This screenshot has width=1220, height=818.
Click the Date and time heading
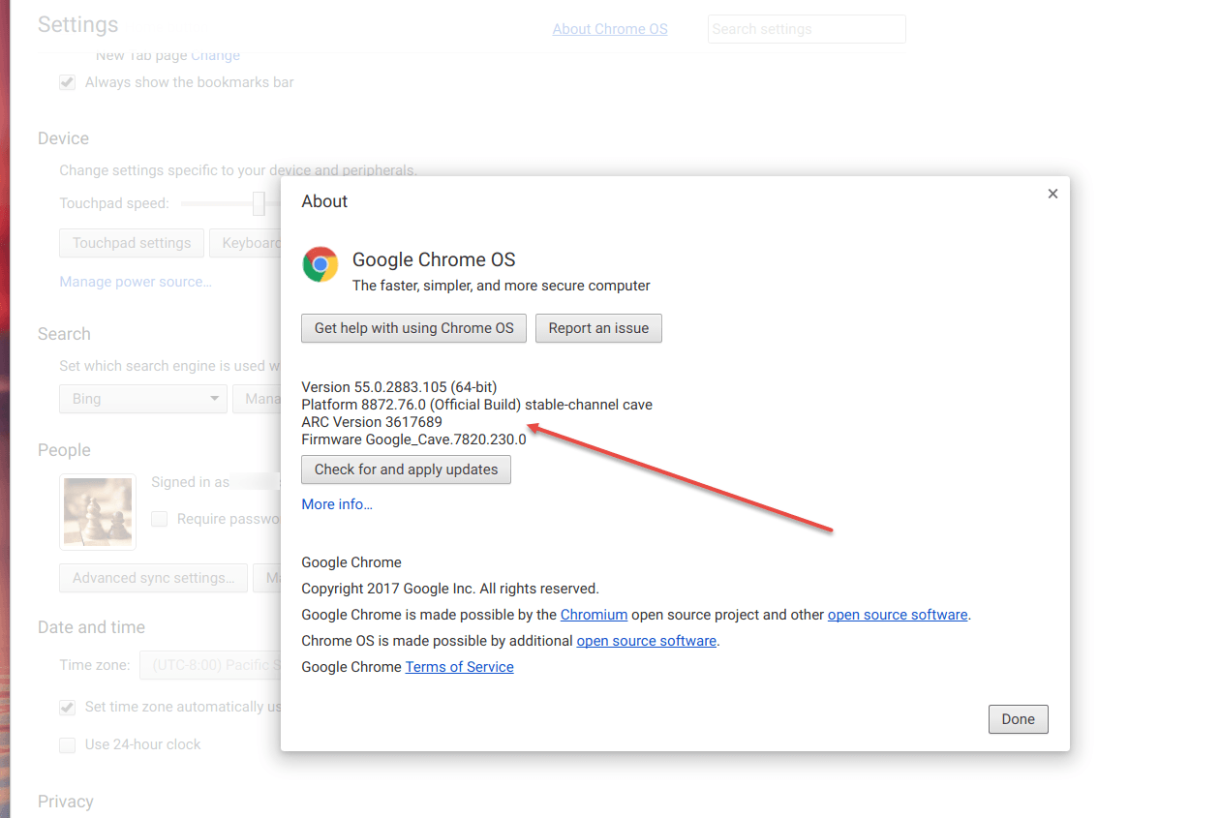pos(91,627)
